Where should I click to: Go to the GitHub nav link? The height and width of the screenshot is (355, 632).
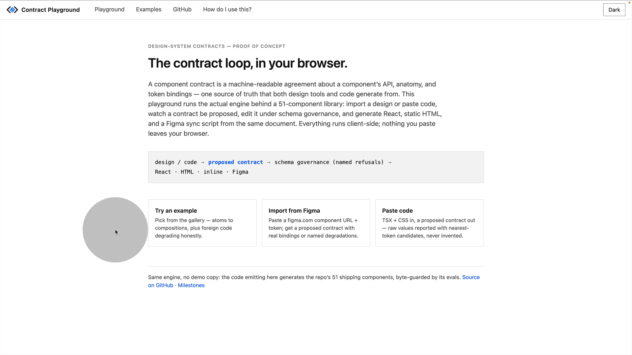(x=182, y=10)
